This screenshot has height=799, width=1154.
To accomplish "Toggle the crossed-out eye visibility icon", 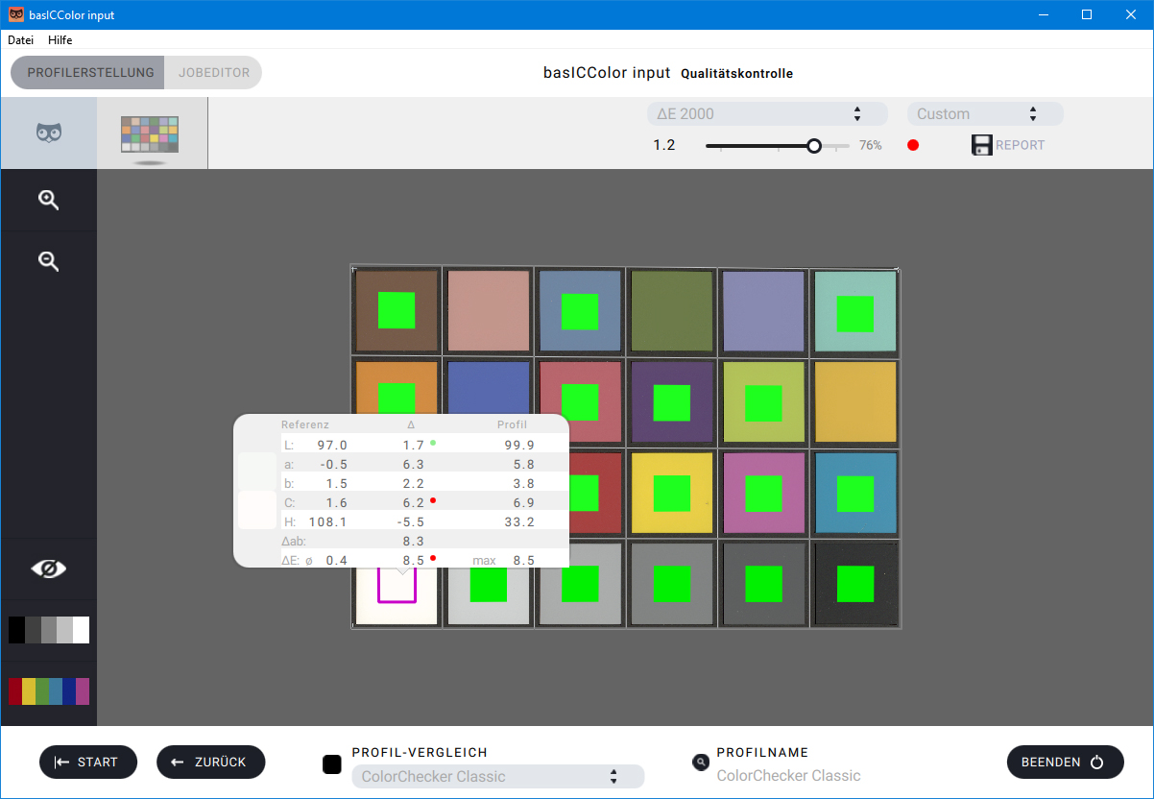I will click(49, 569).
